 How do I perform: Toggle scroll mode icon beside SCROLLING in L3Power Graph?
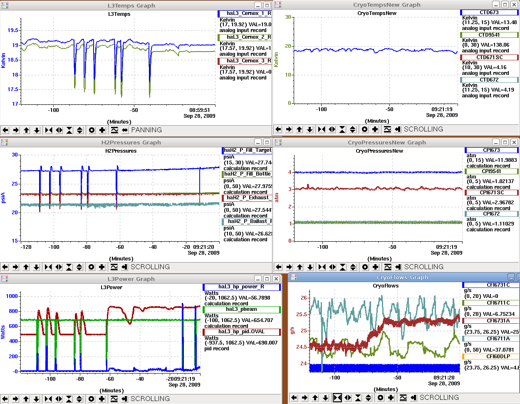[124, 399]
